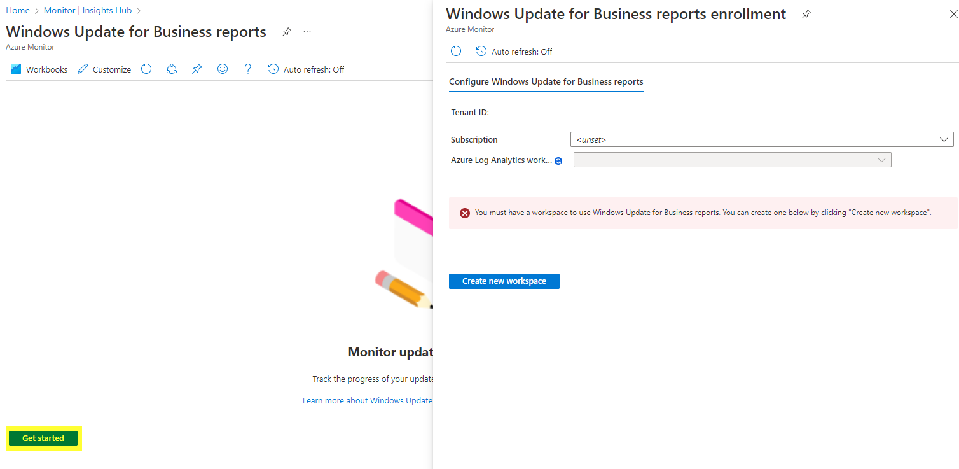Open the ellipsis more options beside title
Screen dimensions: 959x469
pos(307,32)
